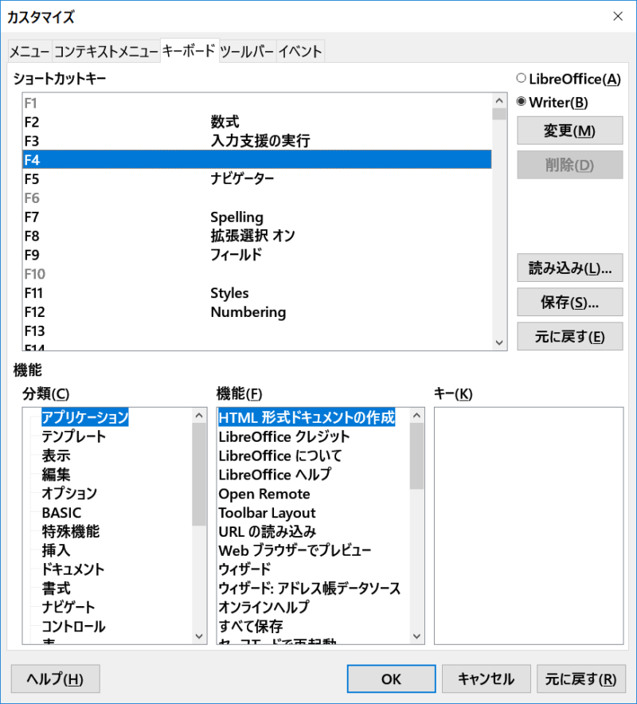Image resolution: width=637 pixels, height=704 pixels.
Task: Select 表示 in the category tree
Action: coord(56,456)
